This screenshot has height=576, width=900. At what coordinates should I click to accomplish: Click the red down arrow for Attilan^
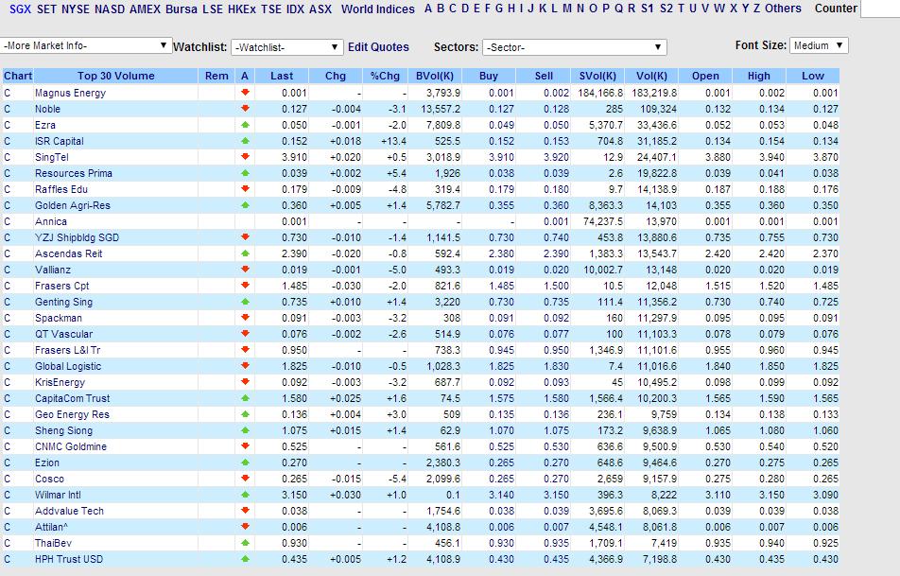(245, 526)
